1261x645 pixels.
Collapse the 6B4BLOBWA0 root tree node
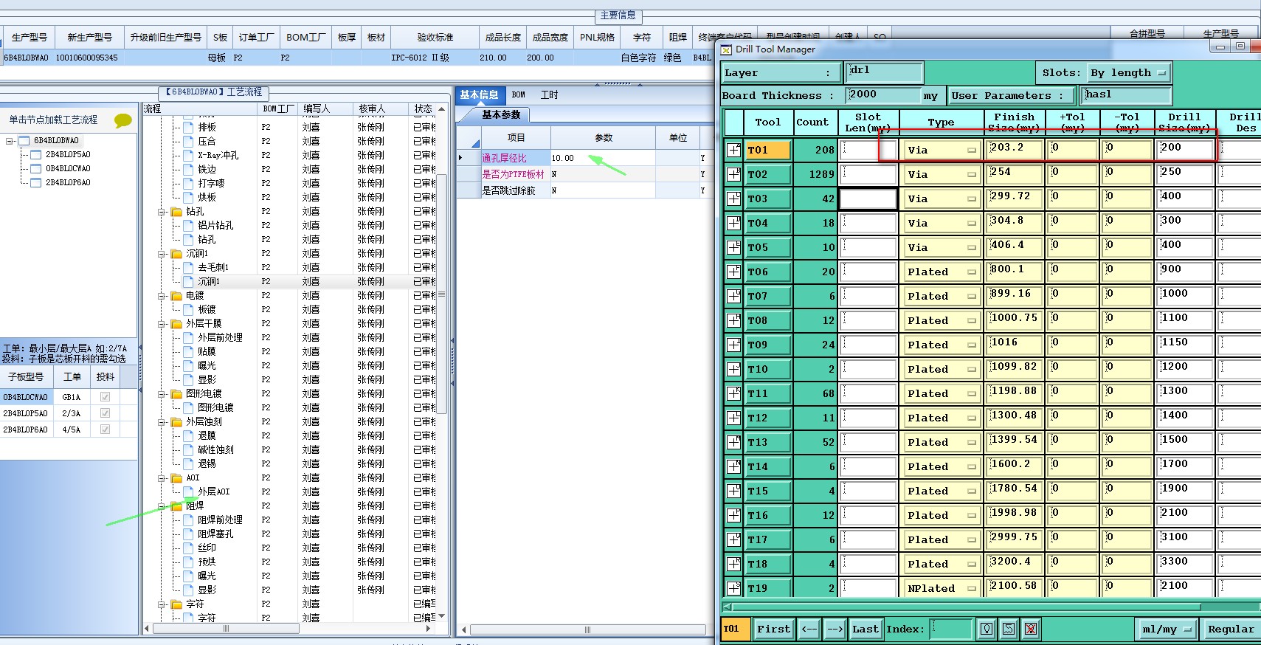10,140
